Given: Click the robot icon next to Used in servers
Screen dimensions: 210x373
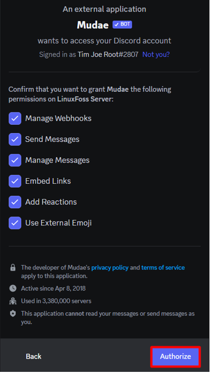Looking at the screenshot, I should [x=13, y=301].
